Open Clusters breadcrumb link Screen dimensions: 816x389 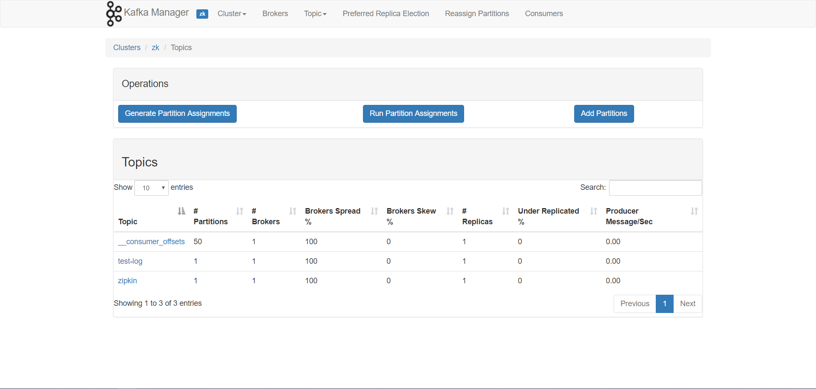coord(127,48)
